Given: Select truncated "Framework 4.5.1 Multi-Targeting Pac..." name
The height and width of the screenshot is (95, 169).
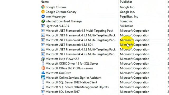Looking at the screenshot, I should (81, 40).
